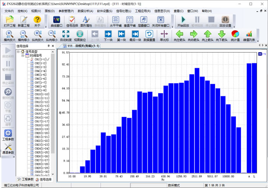The image size is (268, 188).
Task: Open the 曲线窗口 curve window tool
Action: pos(56,20)
